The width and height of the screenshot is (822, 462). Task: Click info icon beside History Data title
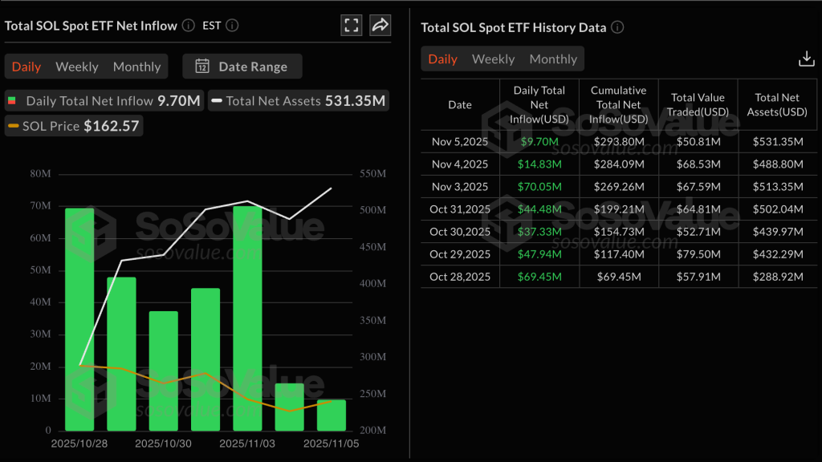pyautogui.click(x=617, y=27)
